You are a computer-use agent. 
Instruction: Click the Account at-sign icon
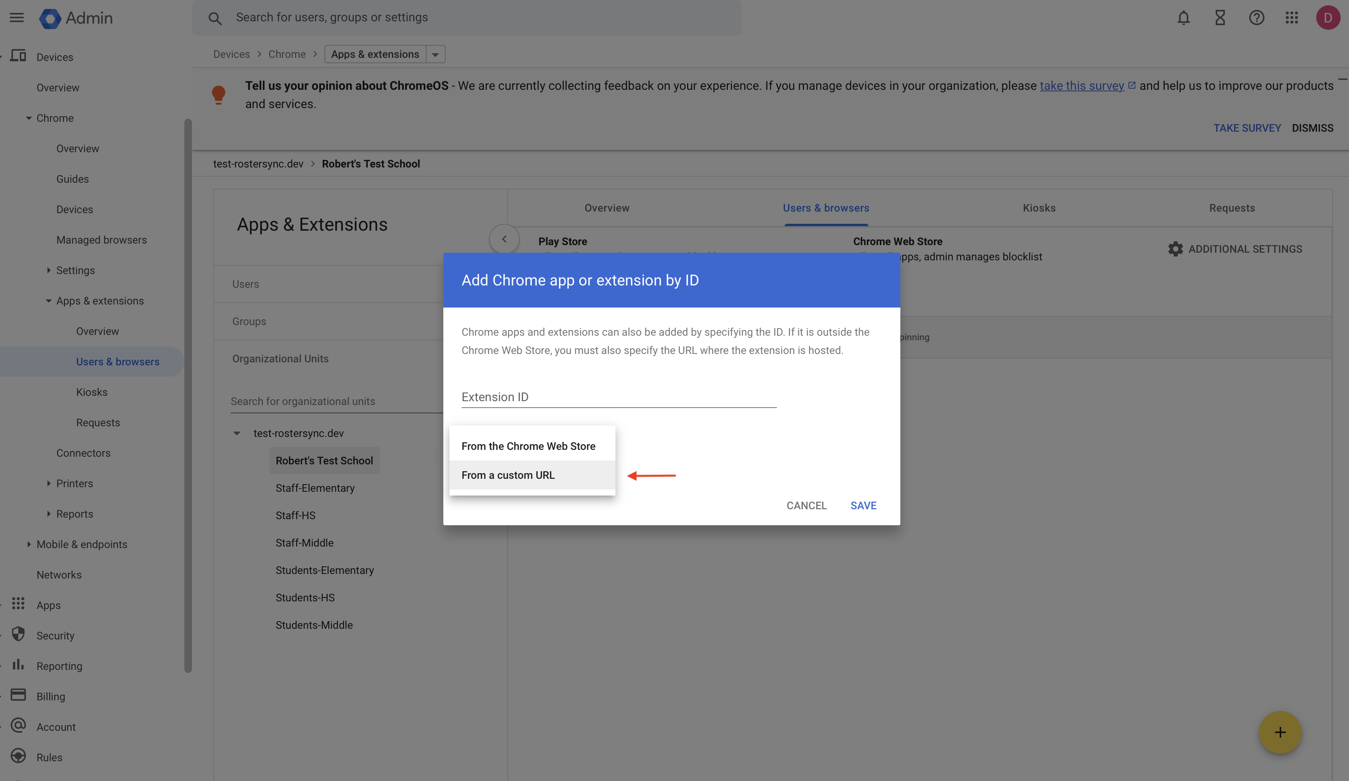(x=19, y=727)
